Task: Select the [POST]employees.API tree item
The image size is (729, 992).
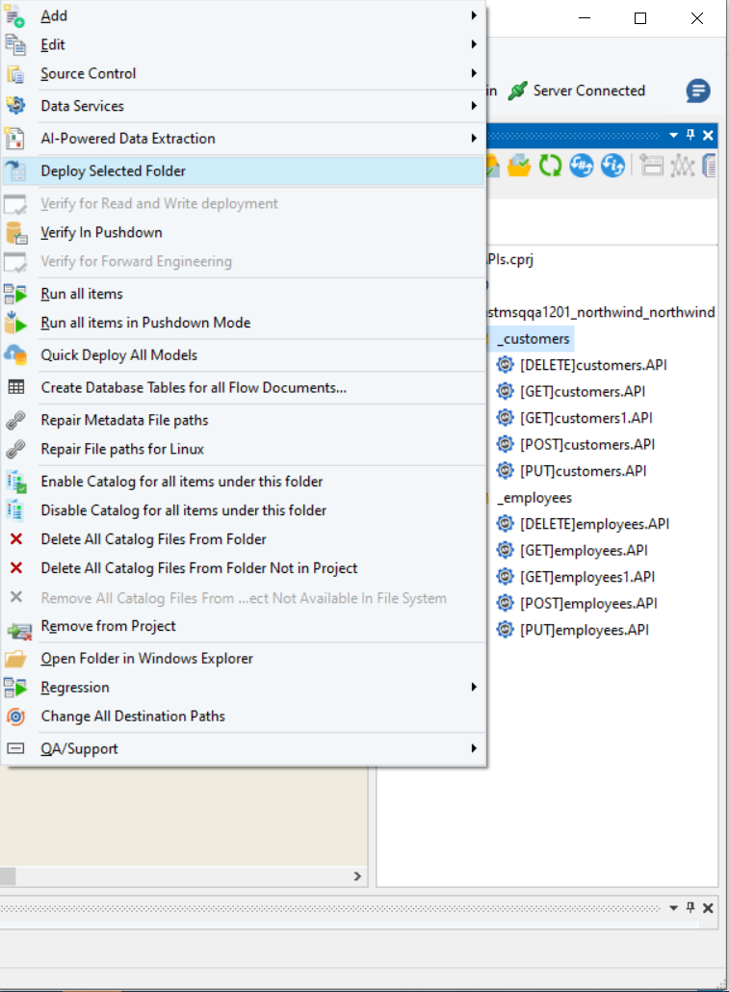Action: [588, 604]
